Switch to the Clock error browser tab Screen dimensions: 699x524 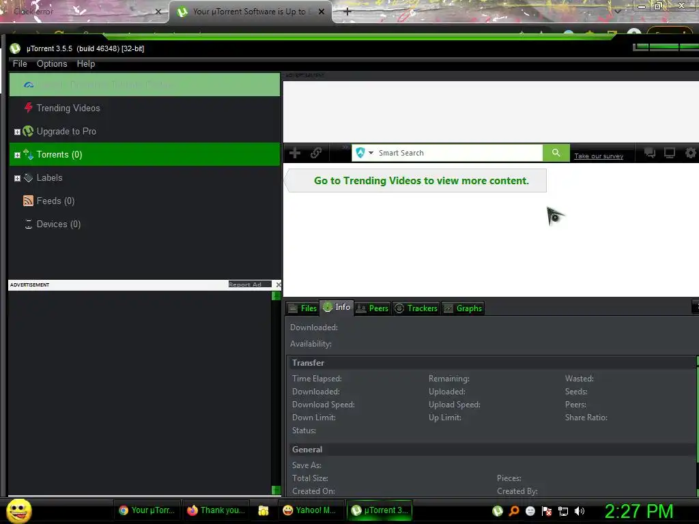tap(84, 12)
